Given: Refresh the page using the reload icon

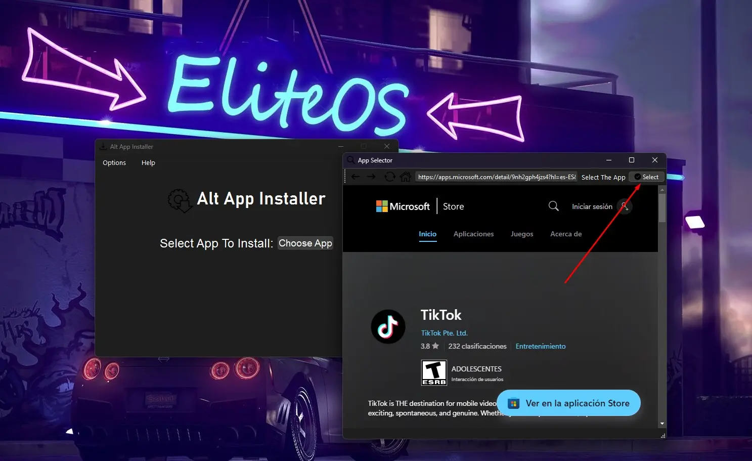Looking at the screenshot, I should (x=389, y=176).
